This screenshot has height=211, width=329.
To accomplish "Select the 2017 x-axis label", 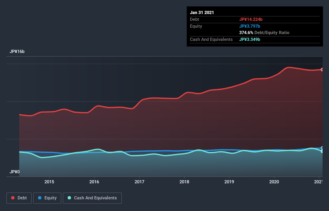I will coord(139,182).
